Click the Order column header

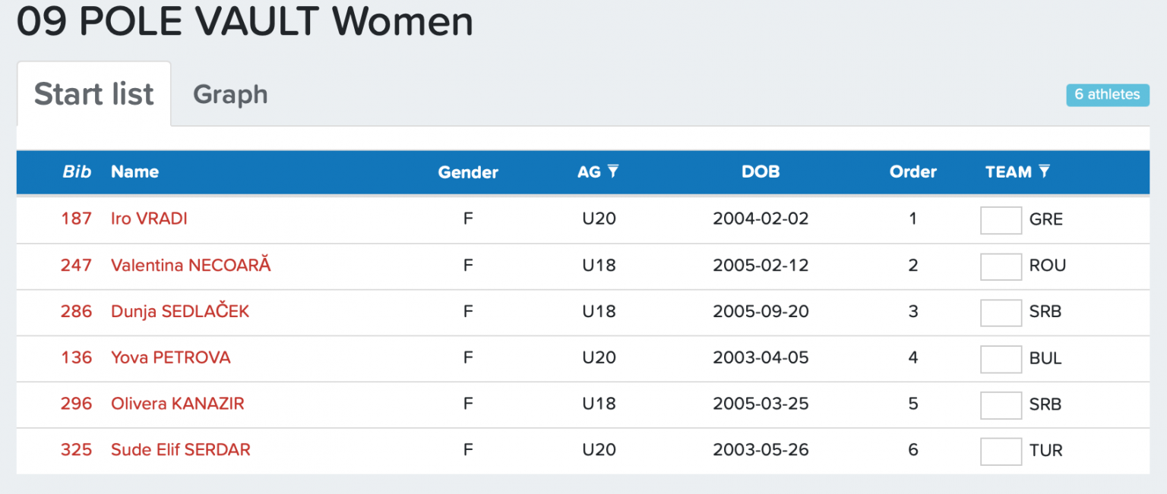(912, 172)
